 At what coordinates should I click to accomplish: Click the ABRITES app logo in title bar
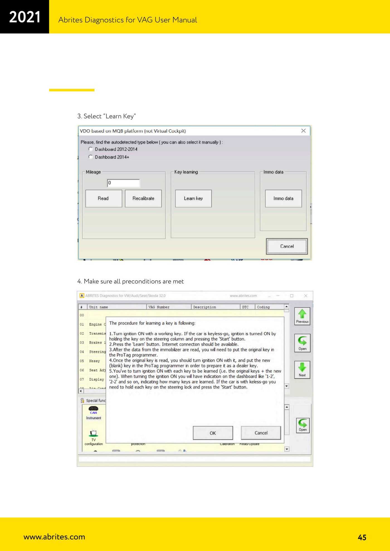coord(82,296)
